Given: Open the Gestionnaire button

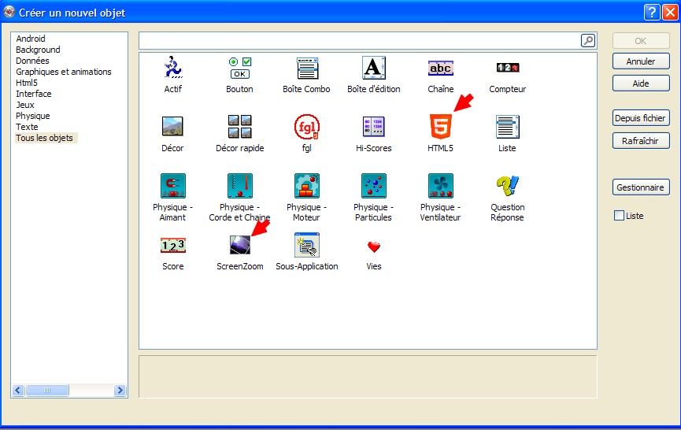Looking at the screenshot, I should [641, 187].
